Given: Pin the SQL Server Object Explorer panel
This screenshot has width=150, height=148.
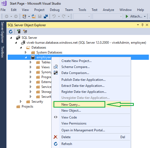Looking at the screenshot, I should 142,25.
